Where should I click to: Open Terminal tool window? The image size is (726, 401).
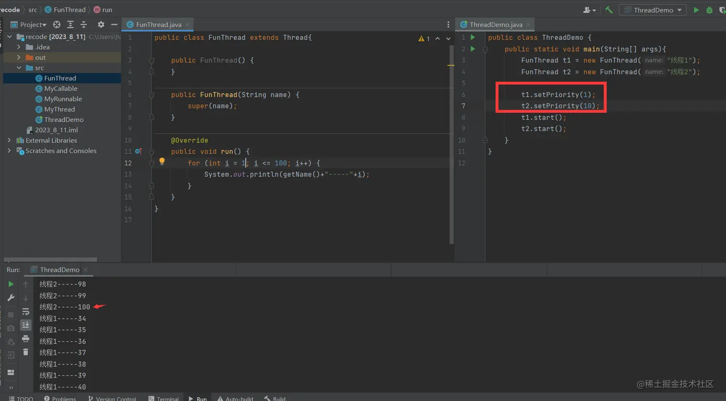163,398
